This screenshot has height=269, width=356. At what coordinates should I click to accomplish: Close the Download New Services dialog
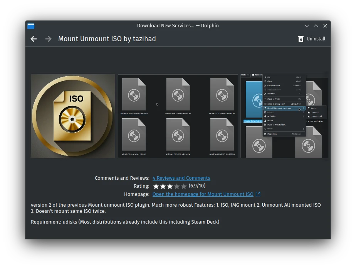point(325,26)
